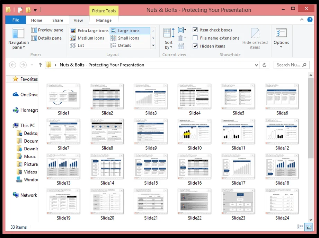Collapse the ribbon with the chevron
Image resolution: width=319 pixels, height=238 pixels.
click(x=302, y=19)
